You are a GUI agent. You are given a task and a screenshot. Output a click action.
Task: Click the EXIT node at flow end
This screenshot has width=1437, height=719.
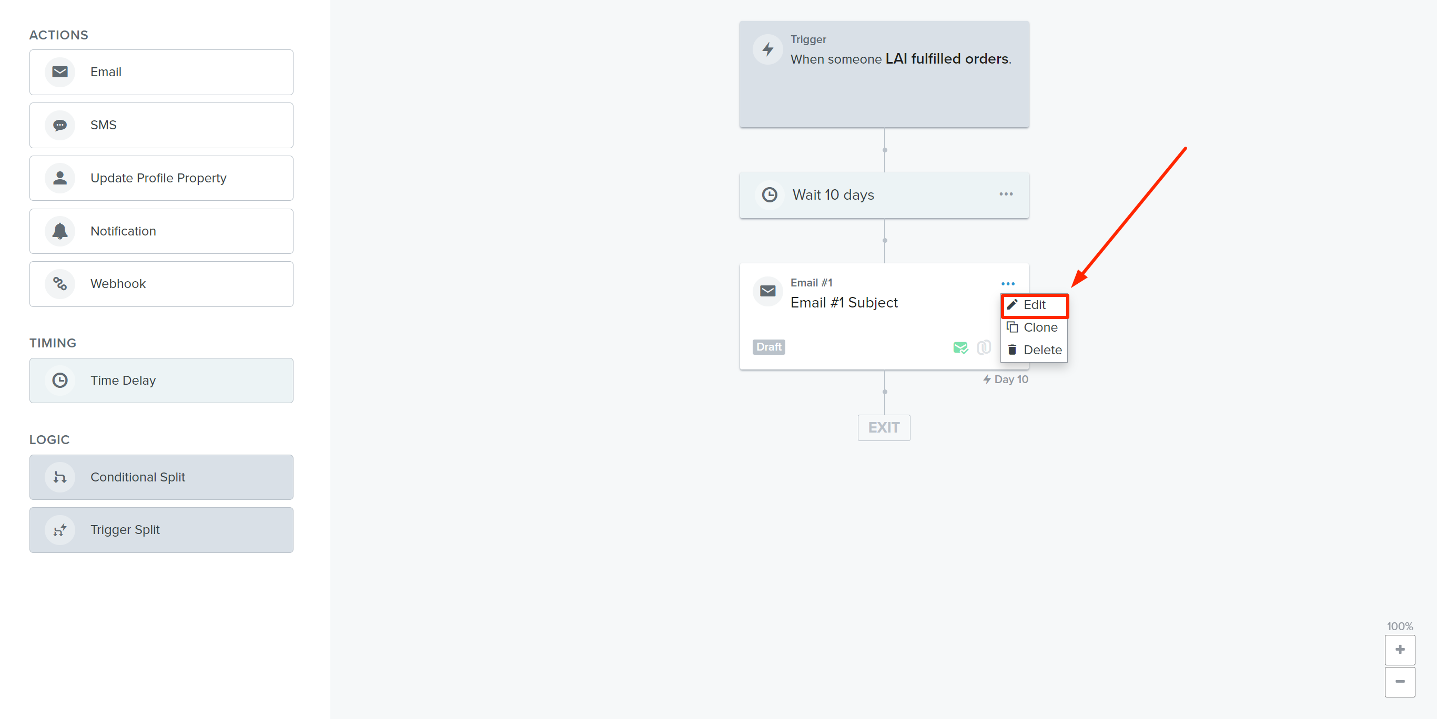[x=884, y=427]
